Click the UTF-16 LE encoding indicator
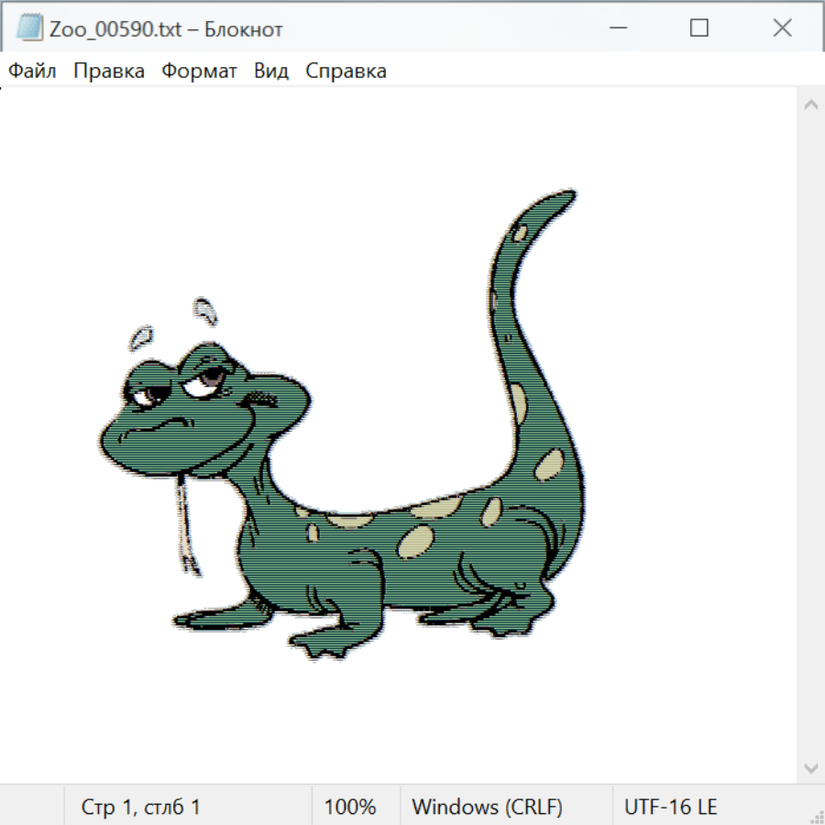Image resolution: width=825 pixels, height=825 pixels. [670, 808]
